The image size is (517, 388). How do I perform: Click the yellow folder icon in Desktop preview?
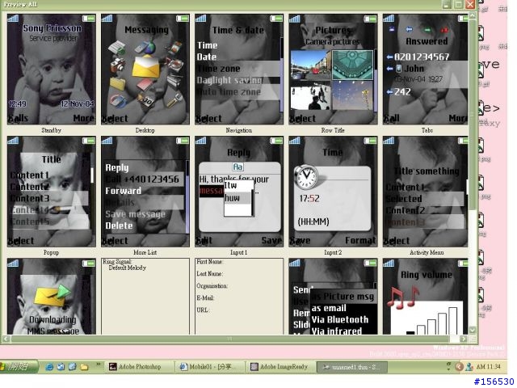117,83
